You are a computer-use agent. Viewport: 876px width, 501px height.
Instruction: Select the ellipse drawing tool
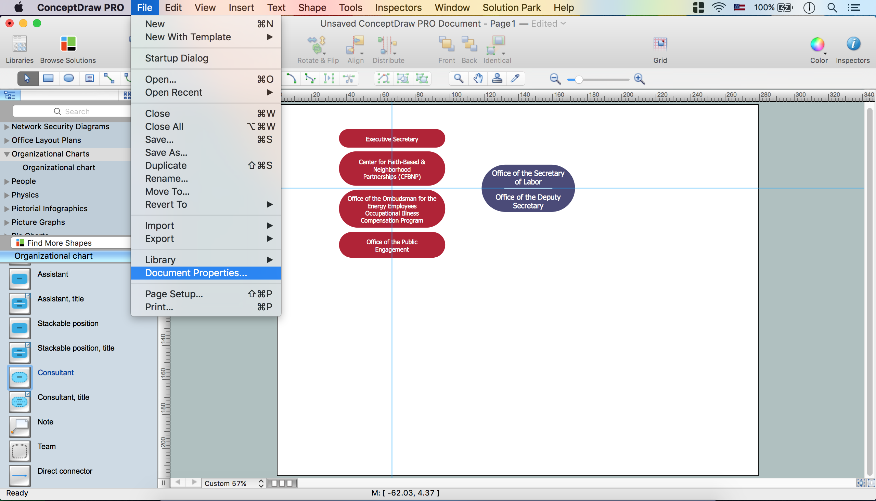coord(68,79)
